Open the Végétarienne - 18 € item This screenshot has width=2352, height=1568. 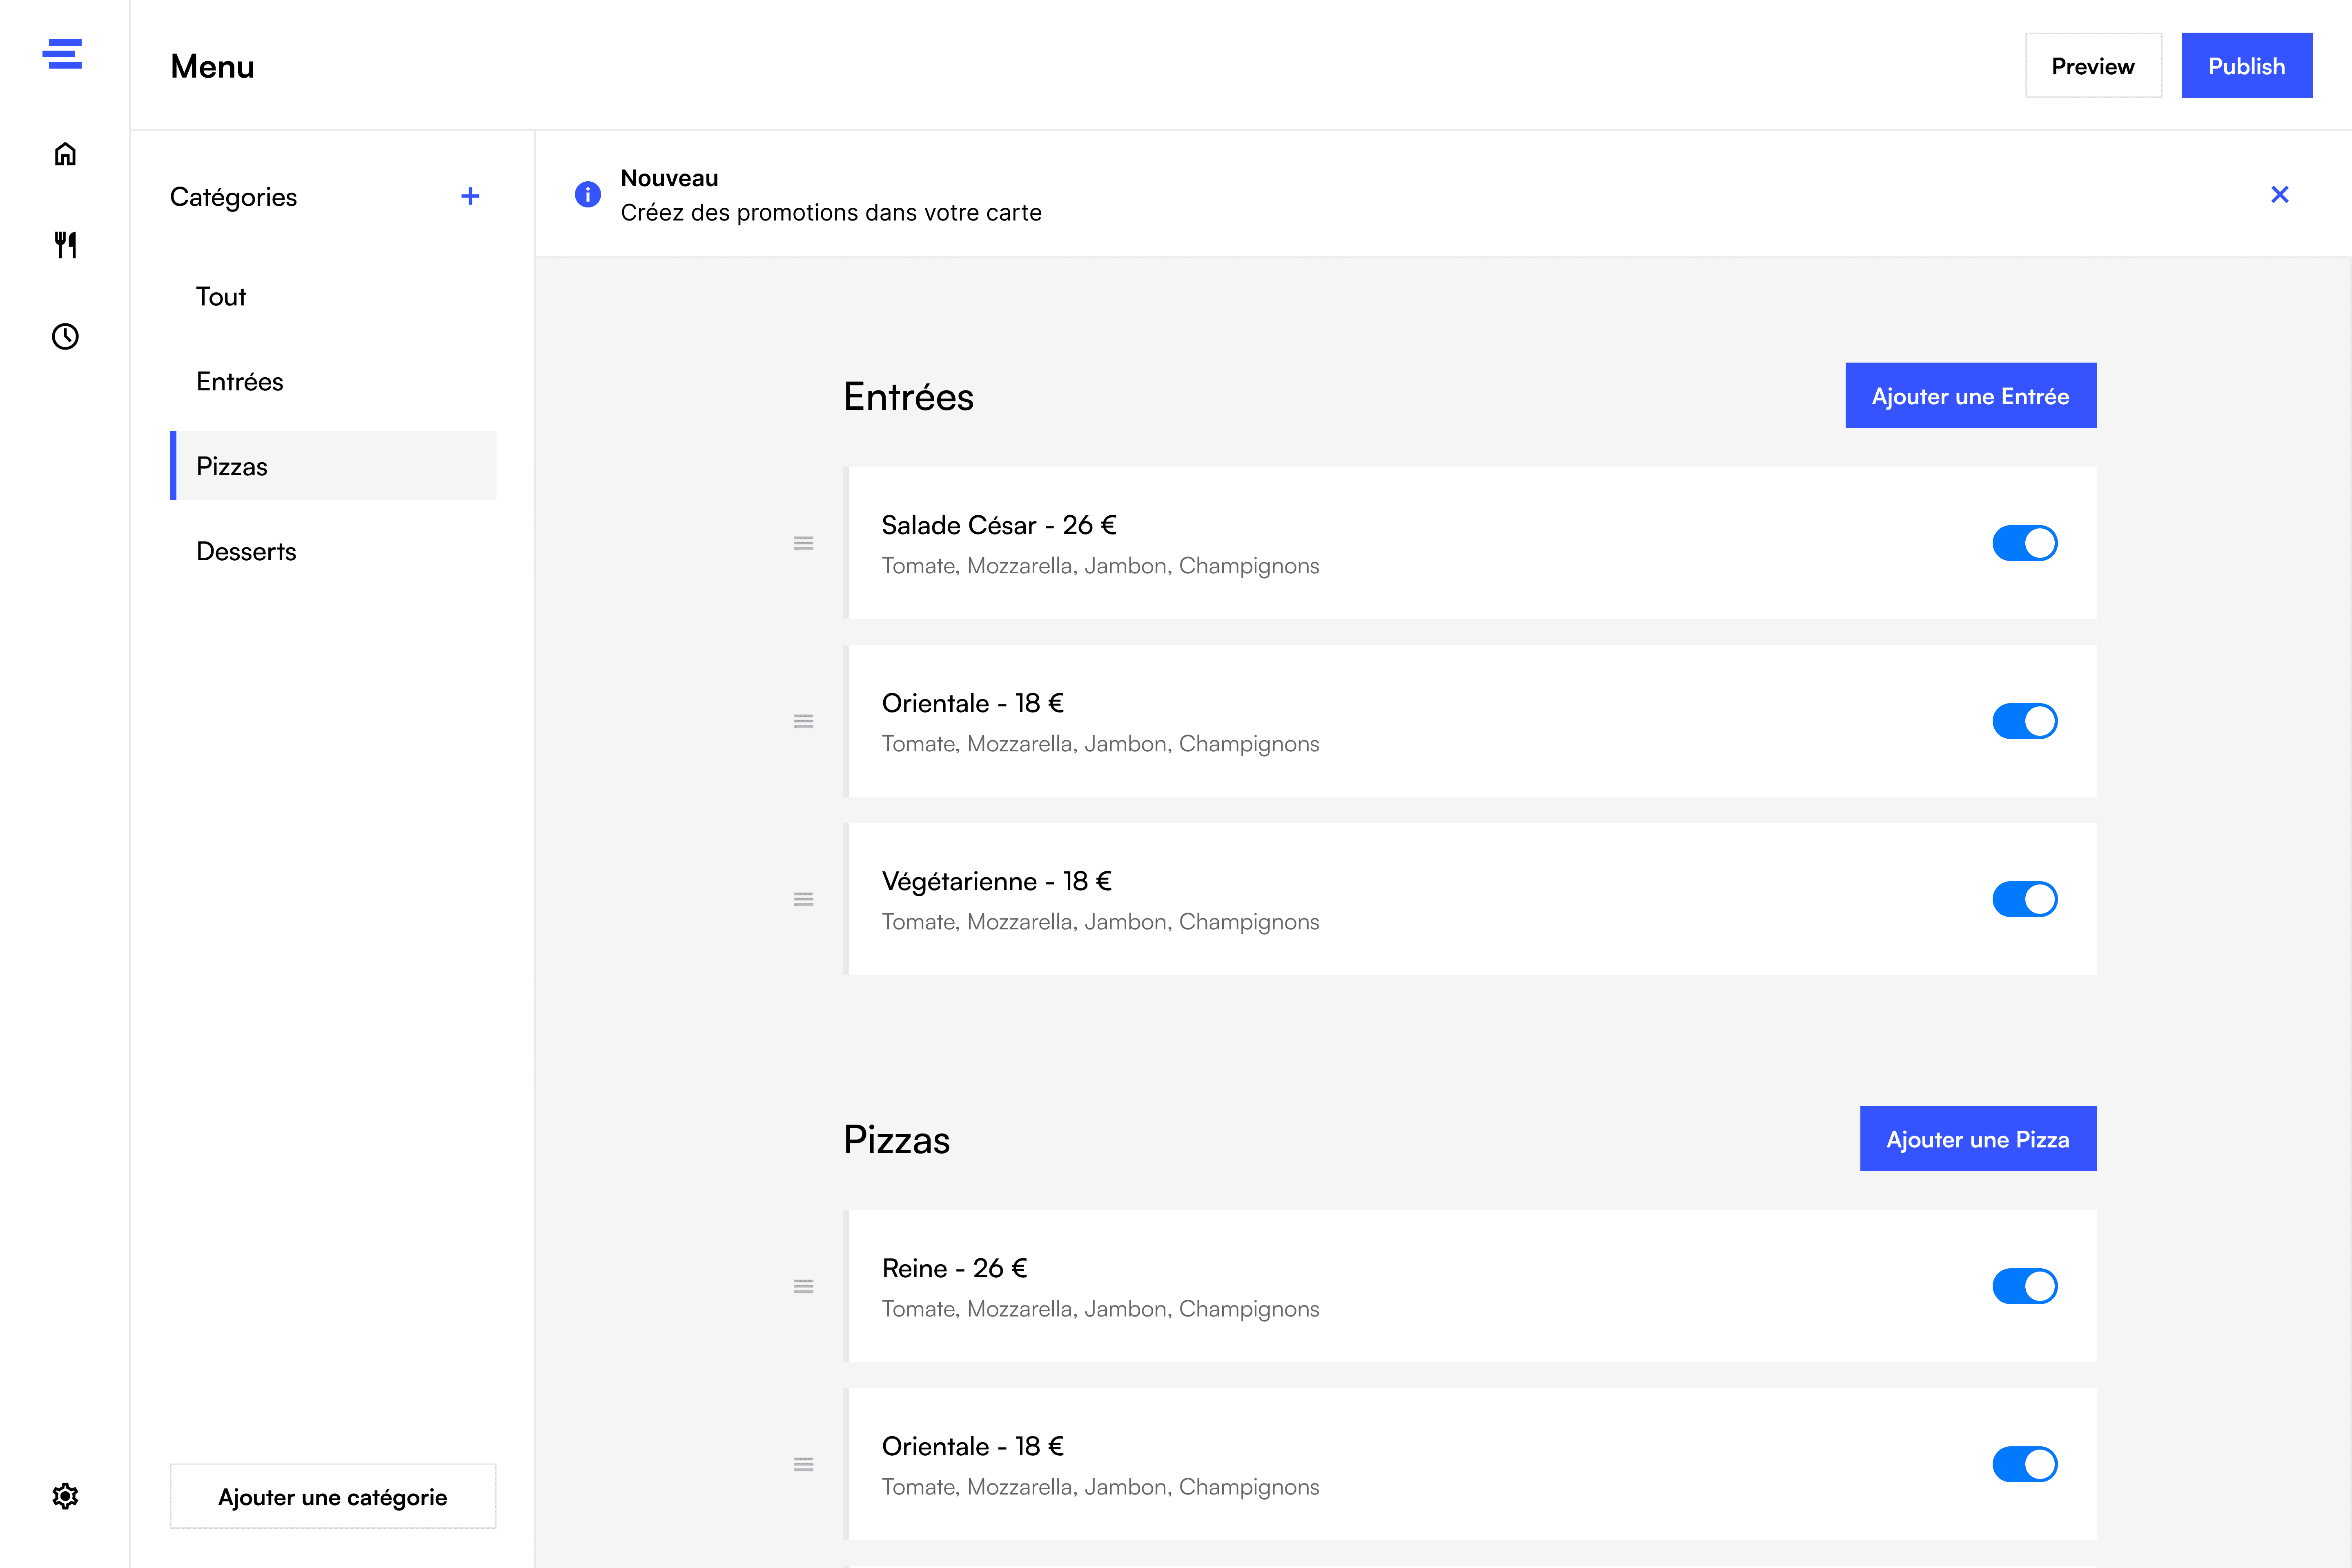point(1470,899)
